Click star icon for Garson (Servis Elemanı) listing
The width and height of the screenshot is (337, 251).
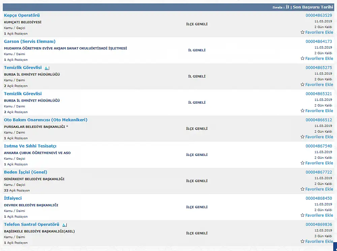302,58
